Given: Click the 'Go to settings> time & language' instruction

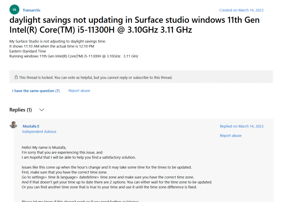Looking at the screenshot, I should (108, 177).
